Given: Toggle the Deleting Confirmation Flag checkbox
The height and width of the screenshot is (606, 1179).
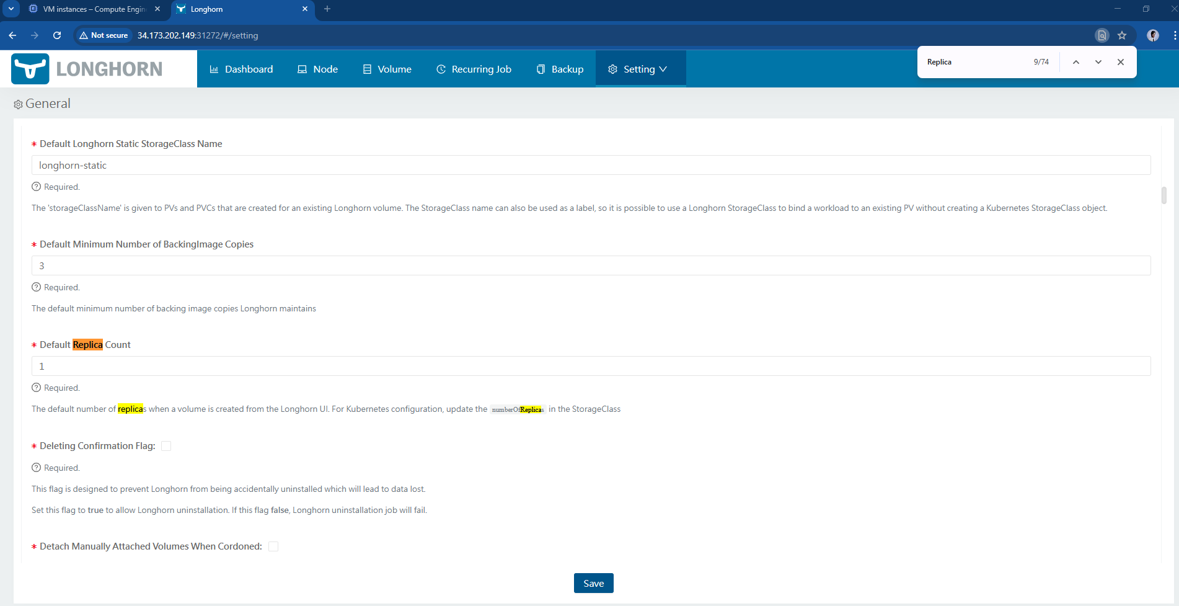Looking at the screenshot, I should [x=166, y=446].
